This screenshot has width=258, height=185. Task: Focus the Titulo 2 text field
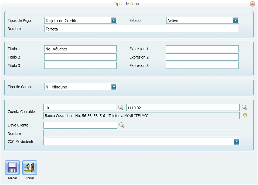[80, 57]
